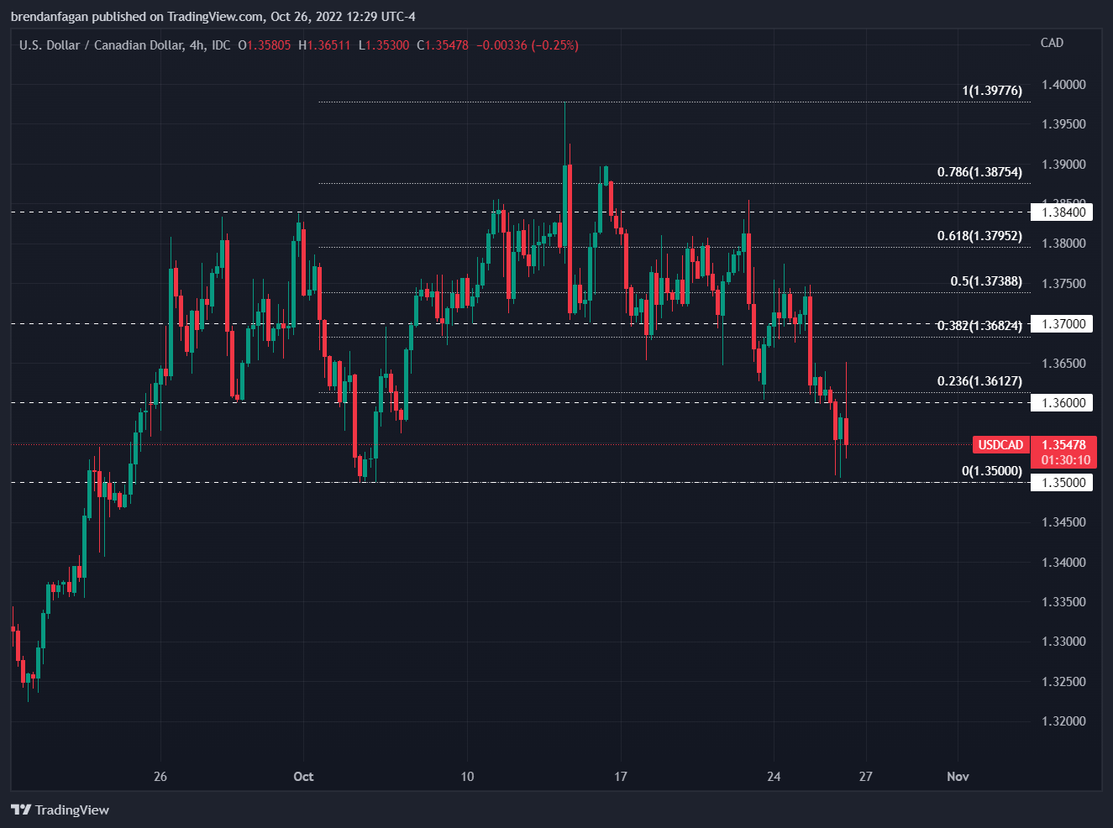1113x828 pixels.
Task: Select the 1.37000 horizontal line price label
Action: click(x=1063, y=324)
